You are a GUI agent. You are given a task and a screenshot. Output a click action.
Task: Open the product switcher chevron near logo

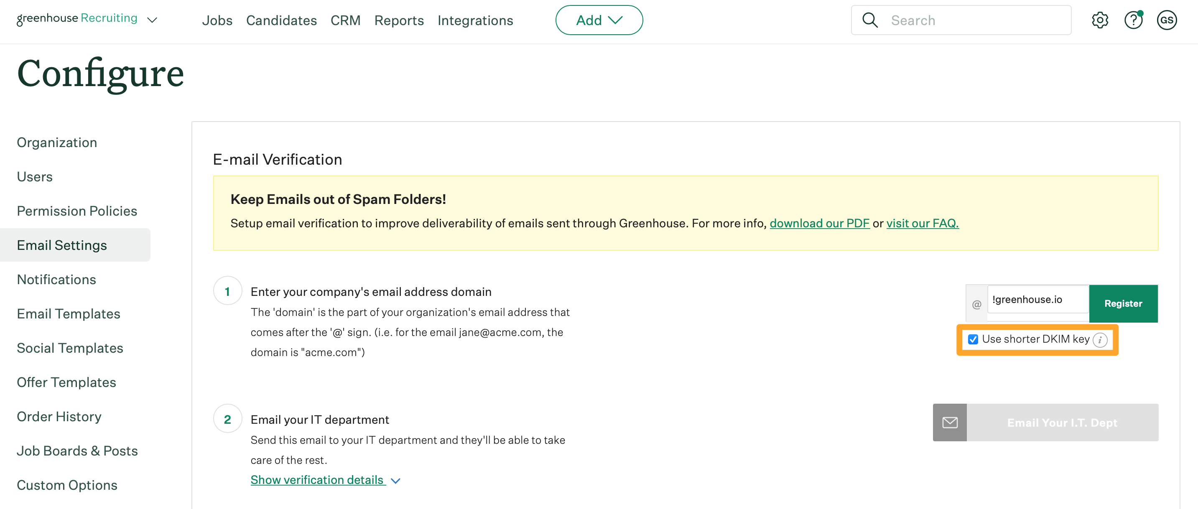(x=152, y=20)
